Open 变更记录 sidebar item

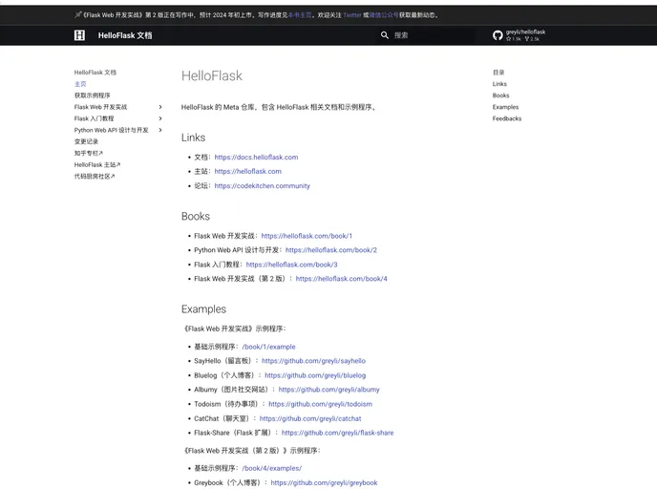[x=86, y=141]
